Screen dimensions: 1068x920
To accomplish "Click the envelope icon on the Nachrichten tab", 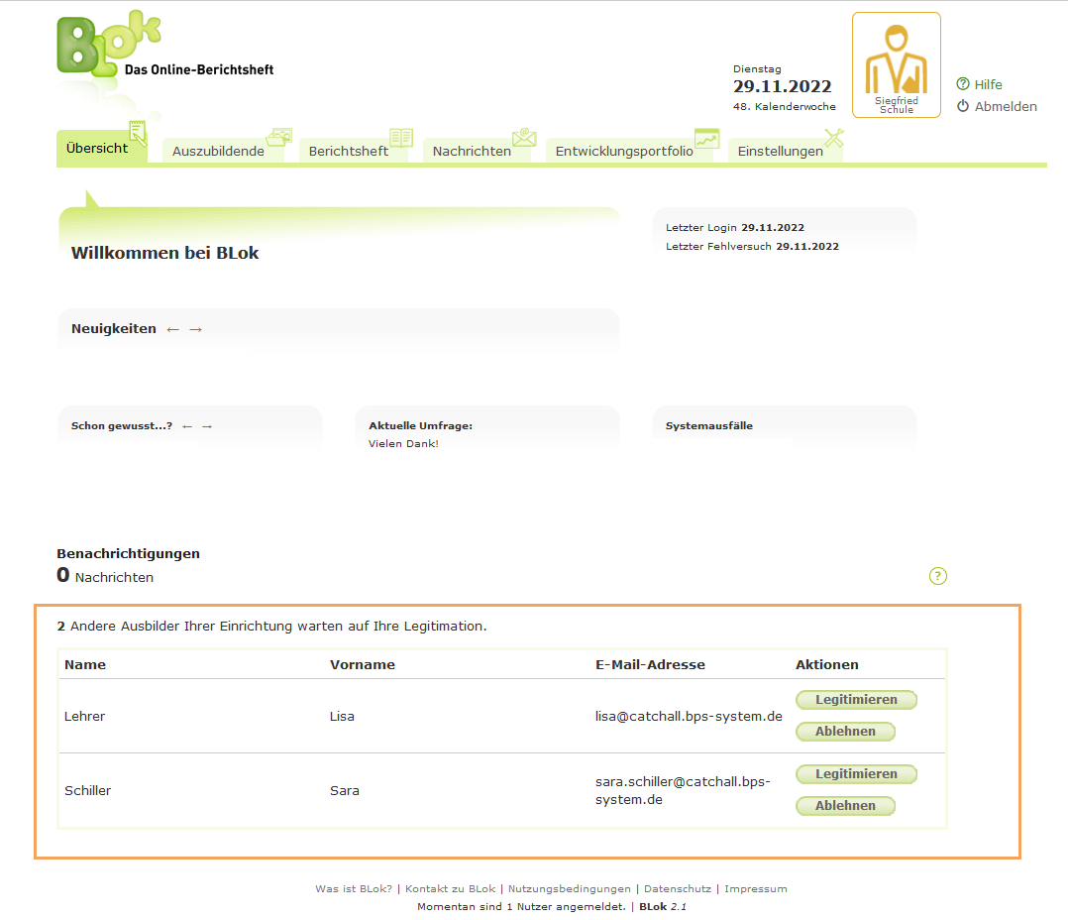I will [523, 140].
